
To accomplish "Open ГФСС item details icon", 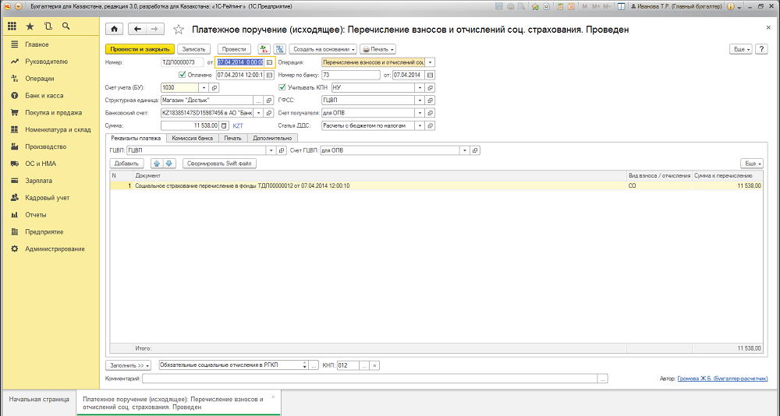I will click(431, 100).
